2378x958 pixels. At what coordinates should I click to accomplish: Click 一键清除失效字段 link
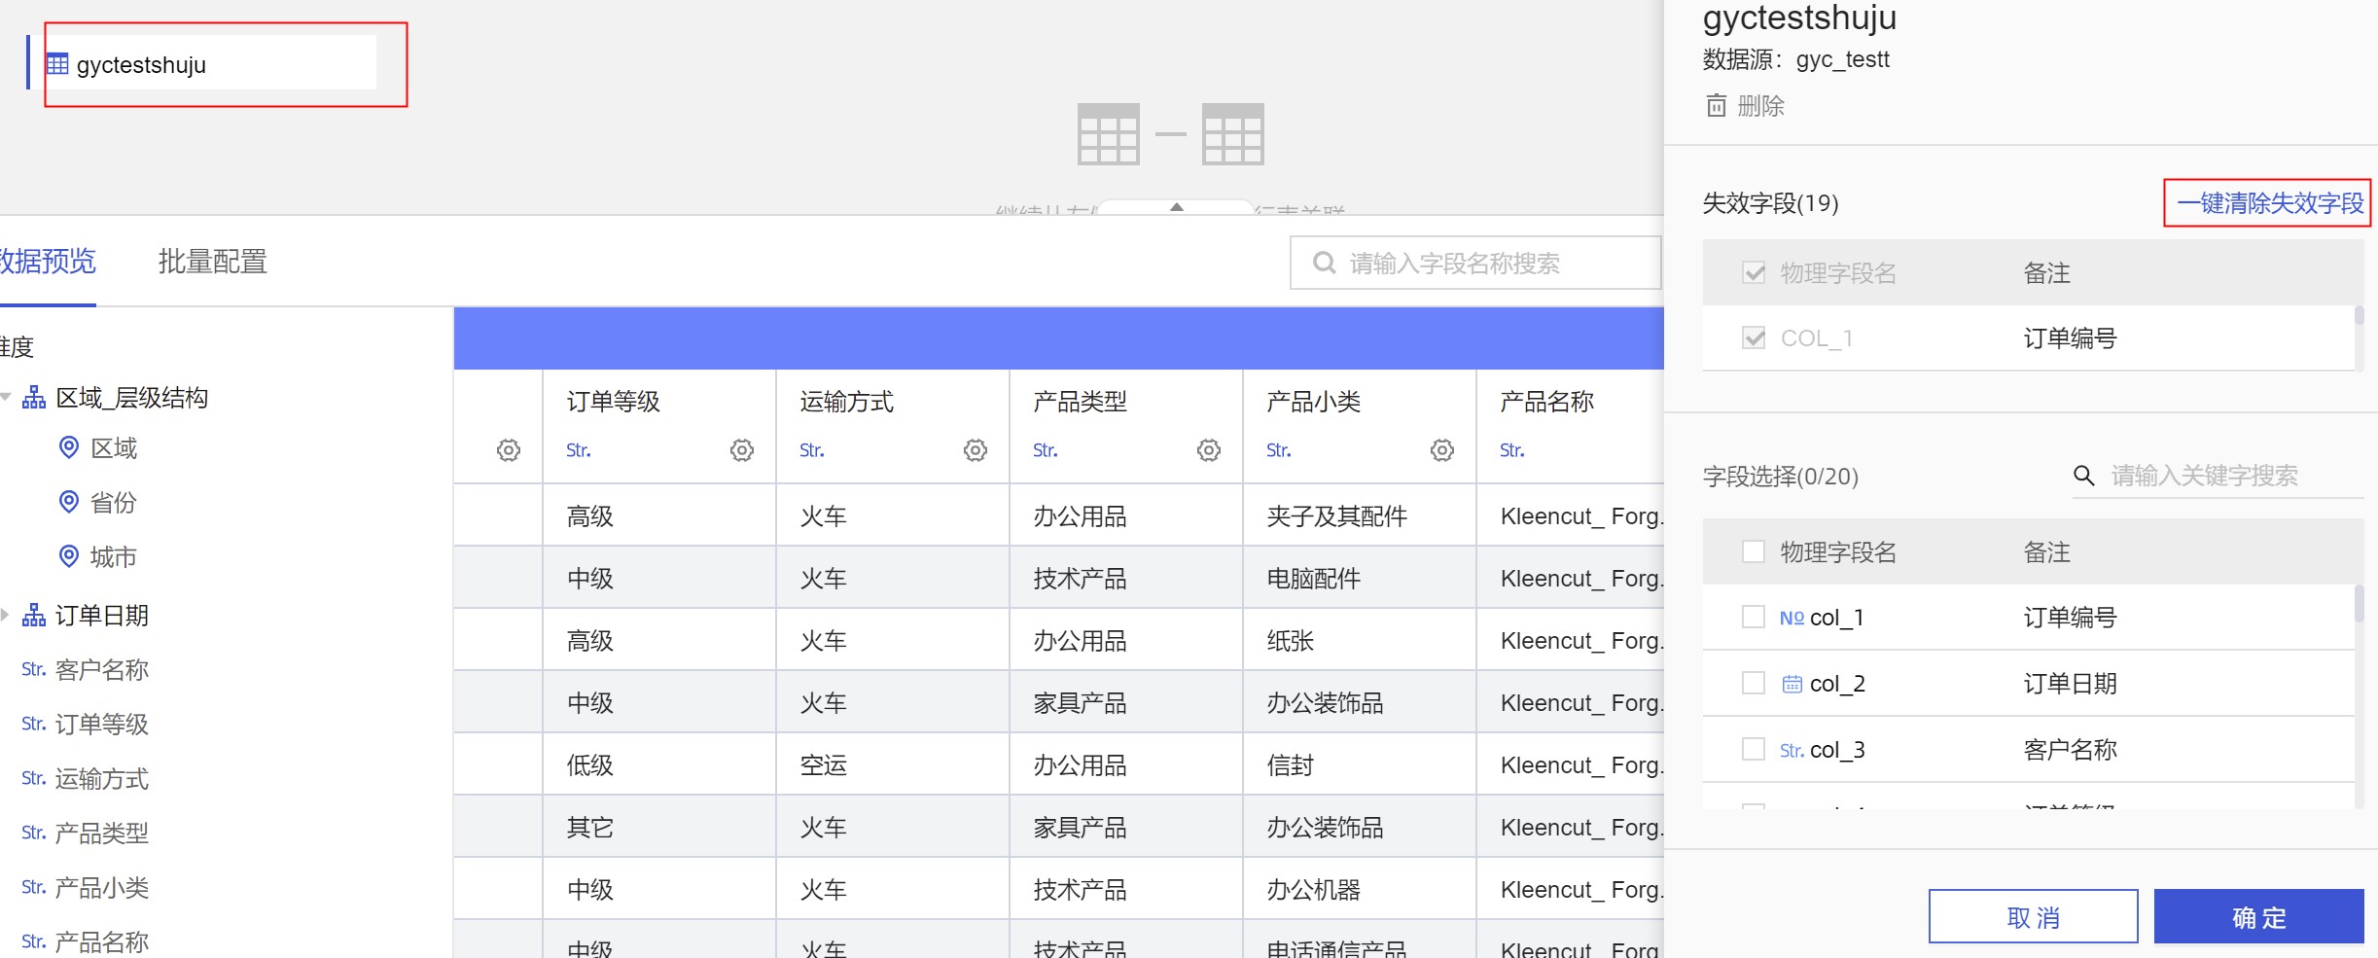coord(2269,203)
